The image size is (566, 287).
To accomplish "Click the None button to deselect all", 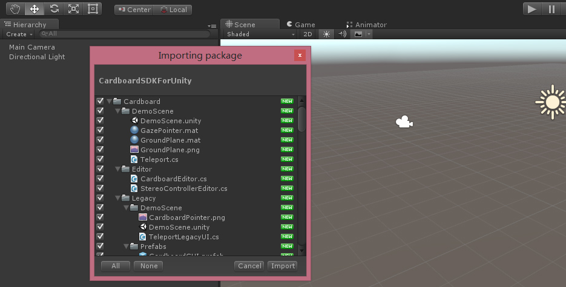I will (148, 266).
